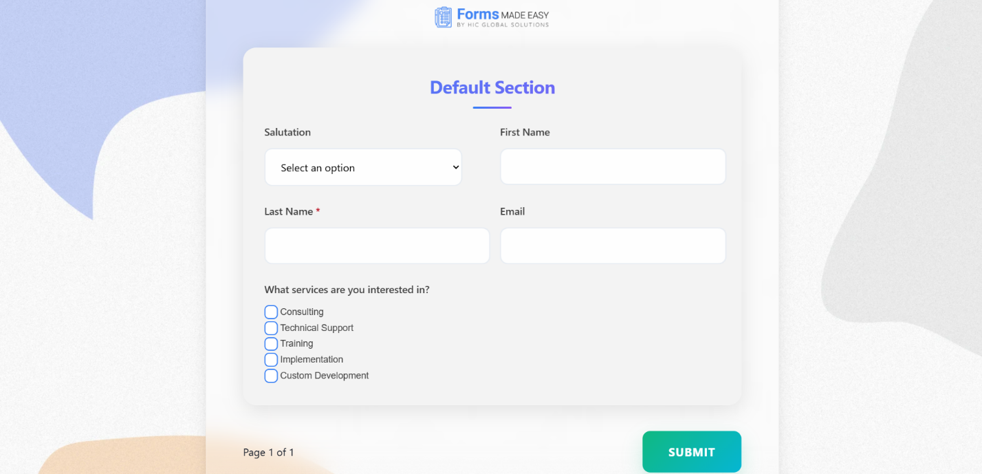982x474 pixels.
Task: Enable the Training checkbox
Action: (271, 344)
